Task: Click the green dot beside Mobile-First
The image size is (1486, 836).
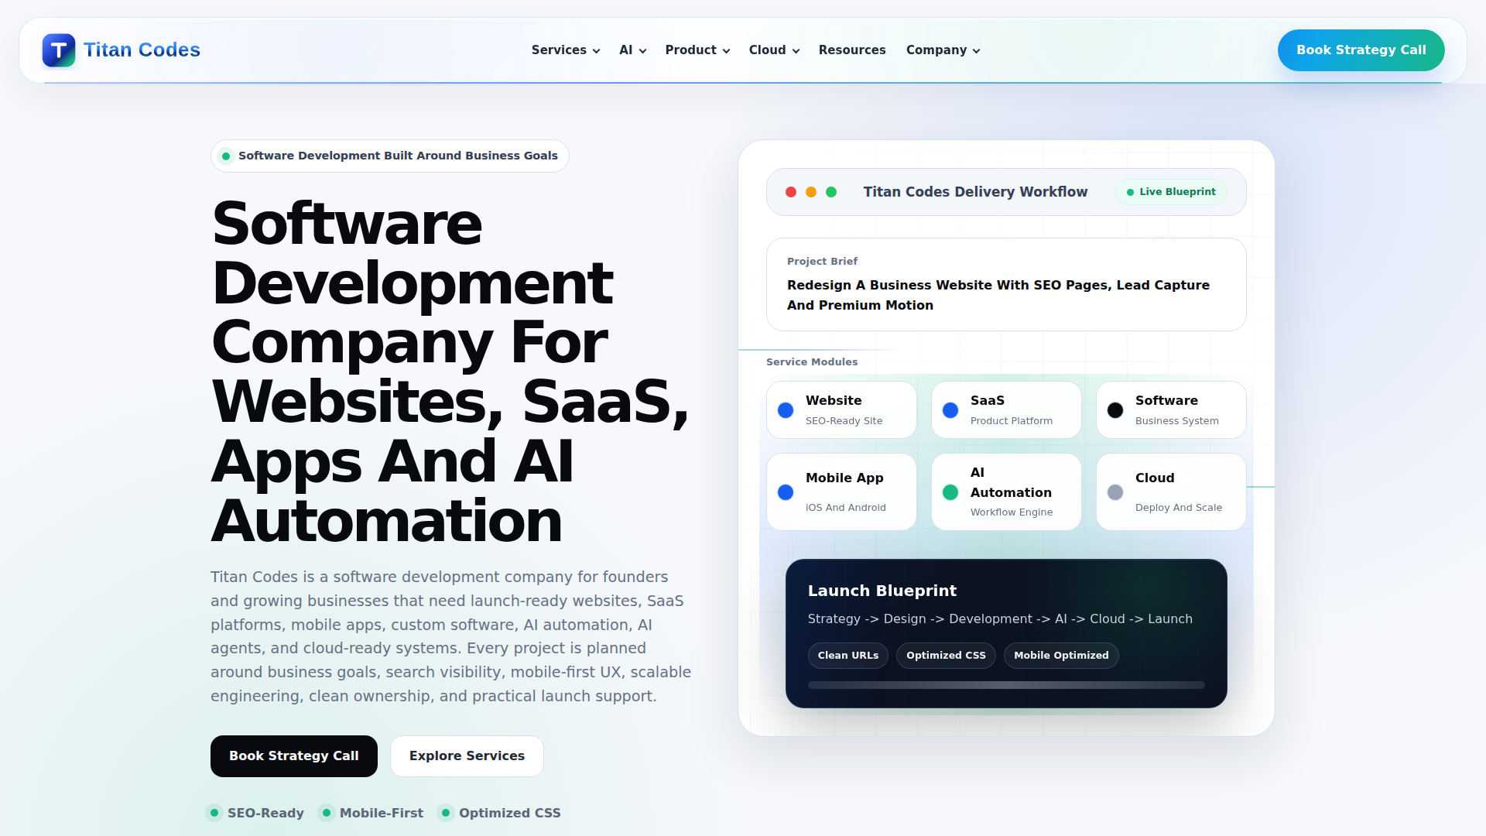Action: [327, 813]
